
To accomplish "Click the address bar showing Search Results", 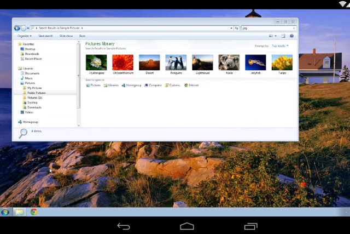I will click(x=132, y=28).
